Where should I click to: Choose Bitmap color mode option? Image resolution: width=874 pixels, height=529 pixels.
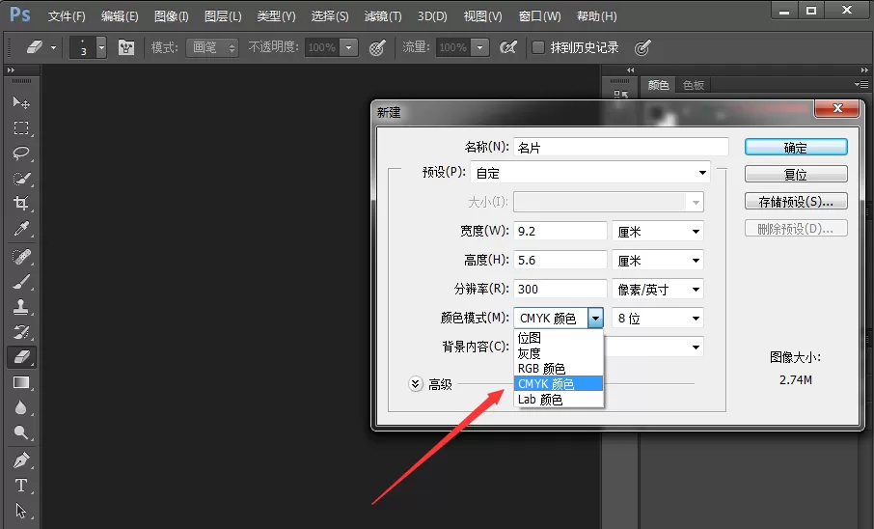[558, 338]
